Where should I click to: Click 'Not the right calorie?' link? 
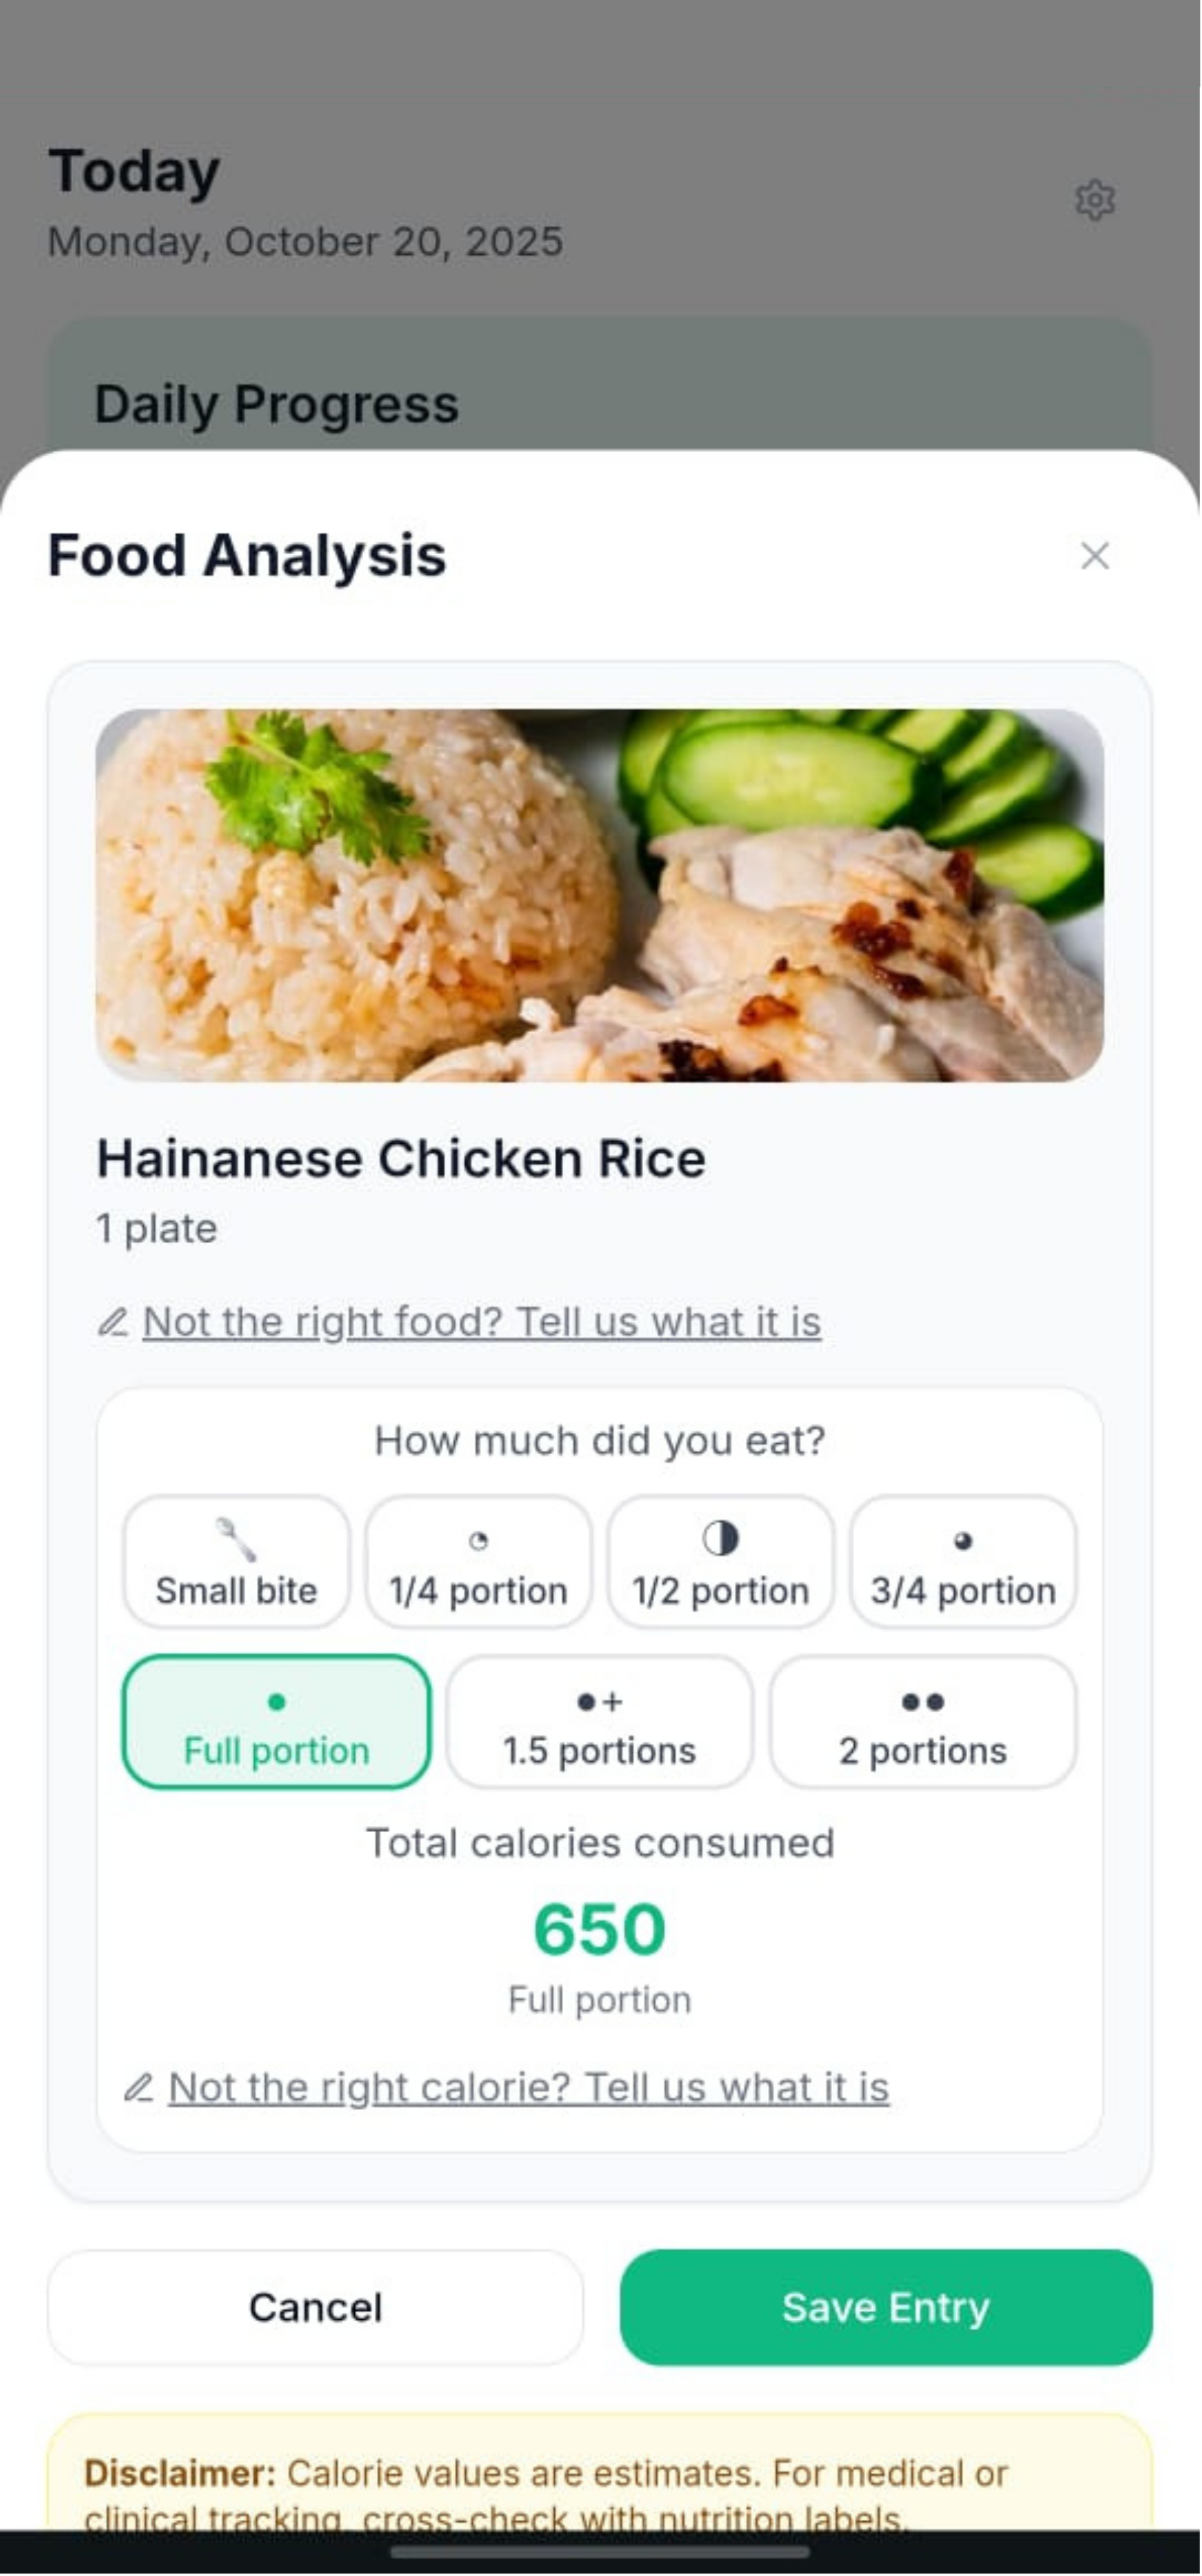[x=528, y=2088]
